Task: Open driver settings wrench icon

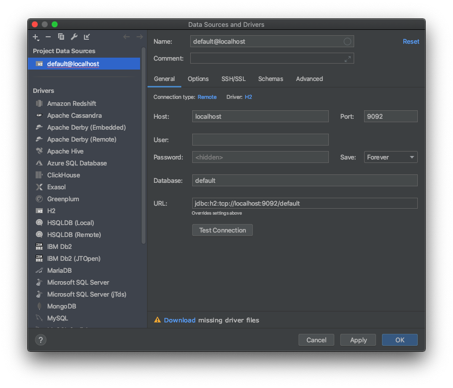Action: point(74,37)
